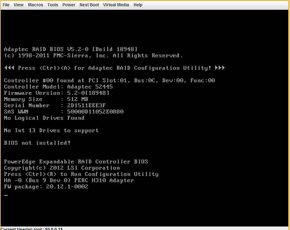Click the No Logical Drives Found message
The image size is (290, 230).
tap(44, 118)
